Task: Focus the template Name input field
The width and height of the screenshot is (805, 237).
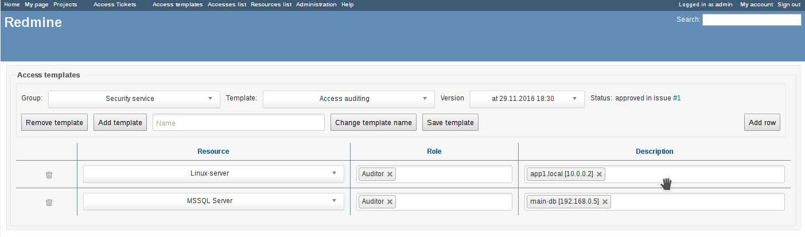Action: click(239, 123)
